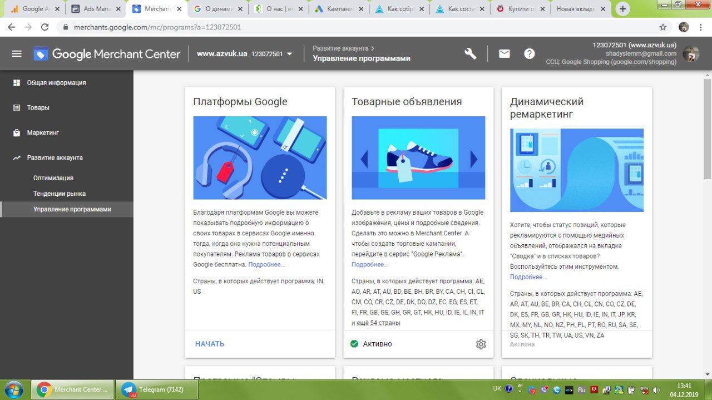Click Развитие аккаунта breadcrumb in header
The width and height of the screenshot is (712, 400).
point(340,48)
